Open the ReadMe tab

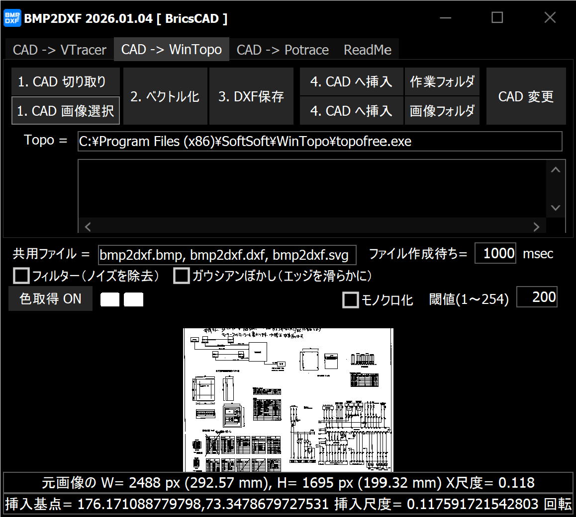367,50
